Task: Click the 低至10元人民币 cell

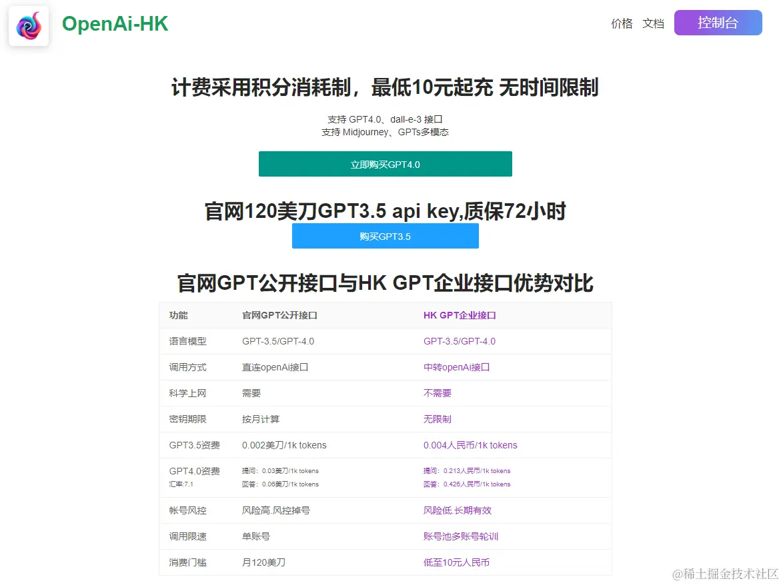Action: click(x=456, y=562)
